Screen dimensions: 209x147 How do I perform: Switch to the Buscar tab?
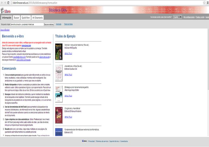click(16, 18)
